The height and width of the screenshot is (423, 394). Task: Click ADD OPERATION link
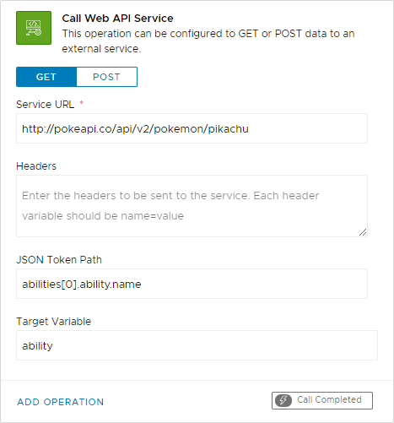click(61, 402)
